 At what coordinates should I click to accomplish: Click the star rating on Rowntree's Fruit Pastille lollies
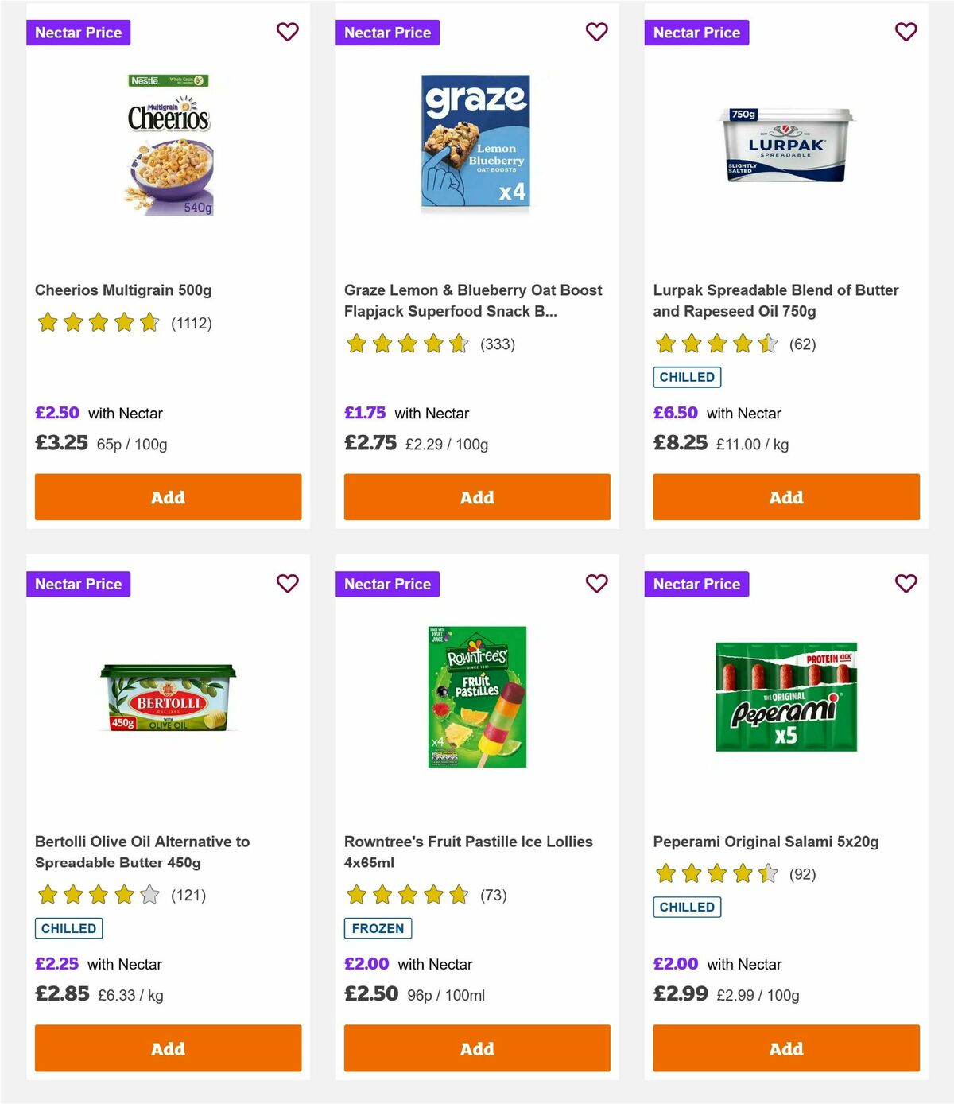click(406, 895)
